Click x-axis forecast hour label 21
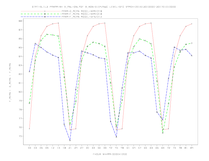 coord(70,148)
